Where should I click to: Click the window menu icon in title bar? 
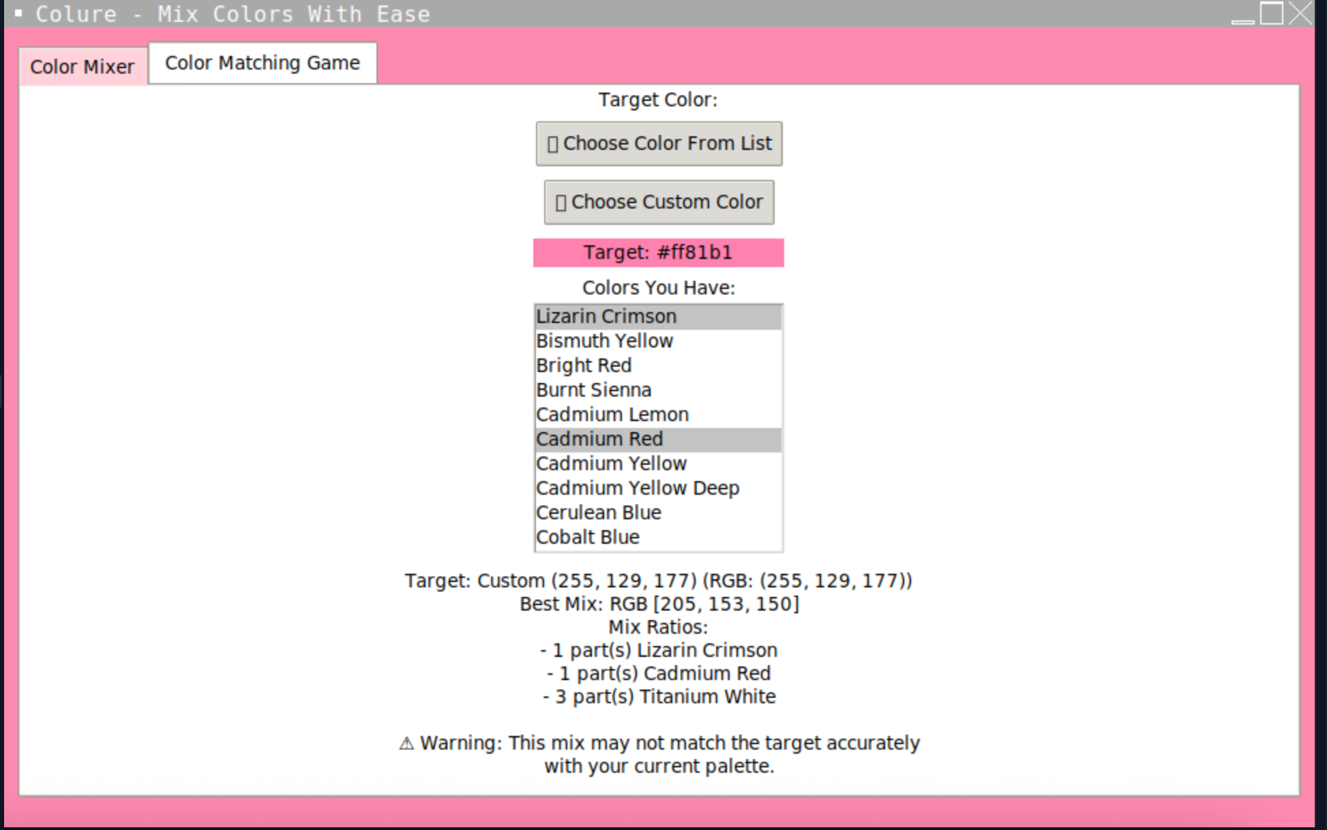point(18,13)
